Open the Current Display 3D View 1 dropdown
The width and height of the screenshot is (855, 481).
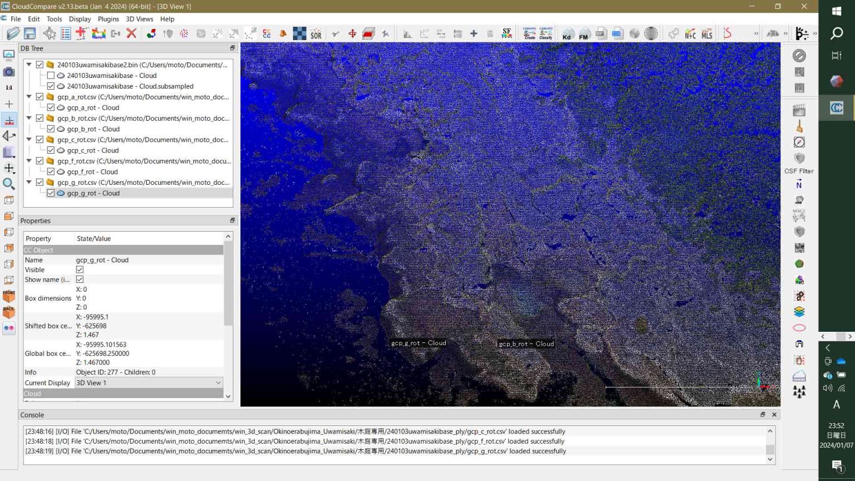149,383
